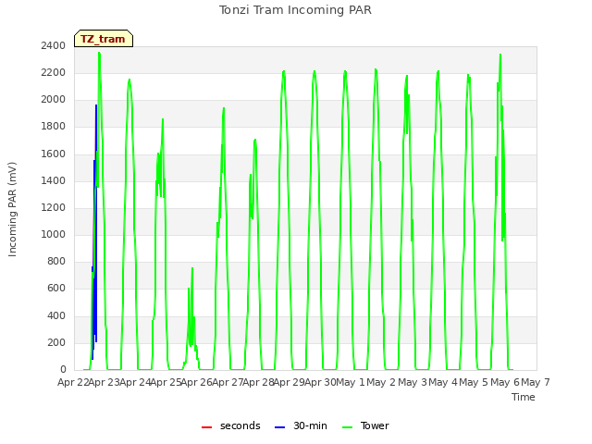Click the Apr 26 date tick label
Viewport: 592px width, 444px height.
coord(197,382)
